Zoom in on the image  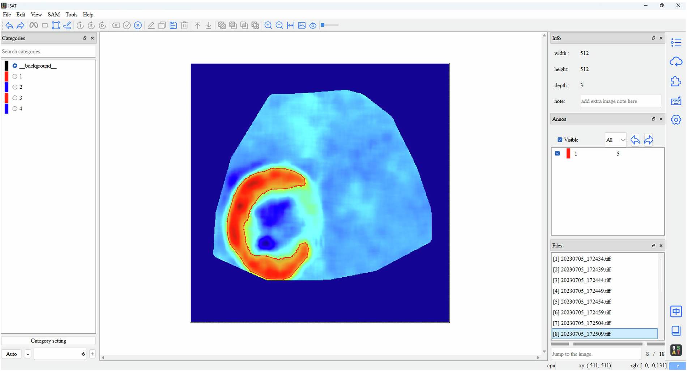point(268,25)
